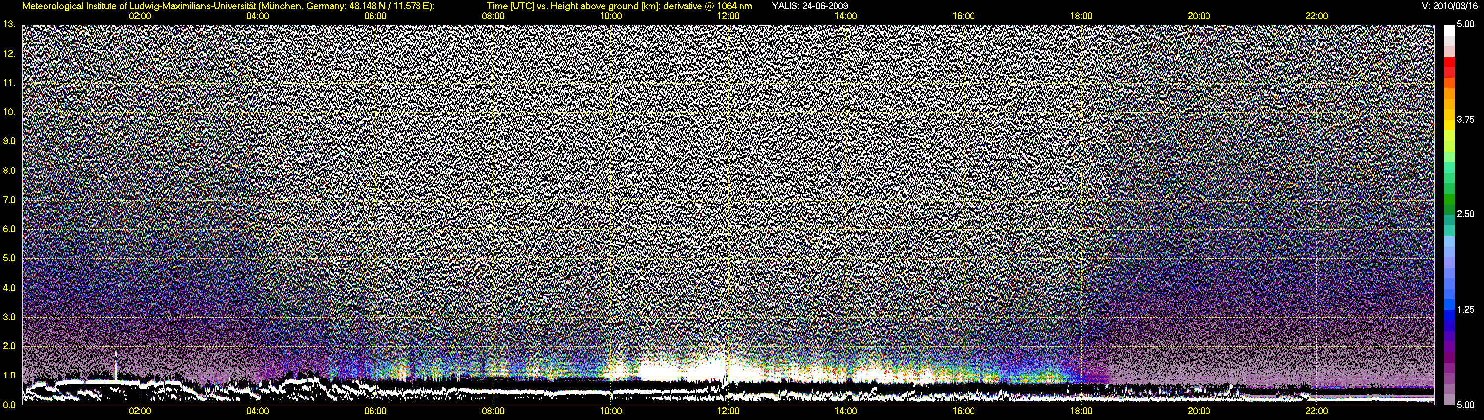The height and width of the screenshot is (420, 1484).
Task: Click the 10:00 label on the top time axis
Action: point(610,16)
